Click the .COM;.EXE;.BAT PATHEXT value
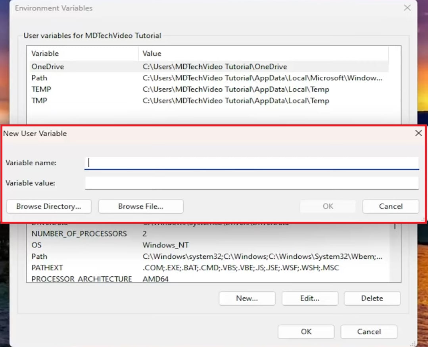Screen dimensions: 428x347 tap(240, 268)
